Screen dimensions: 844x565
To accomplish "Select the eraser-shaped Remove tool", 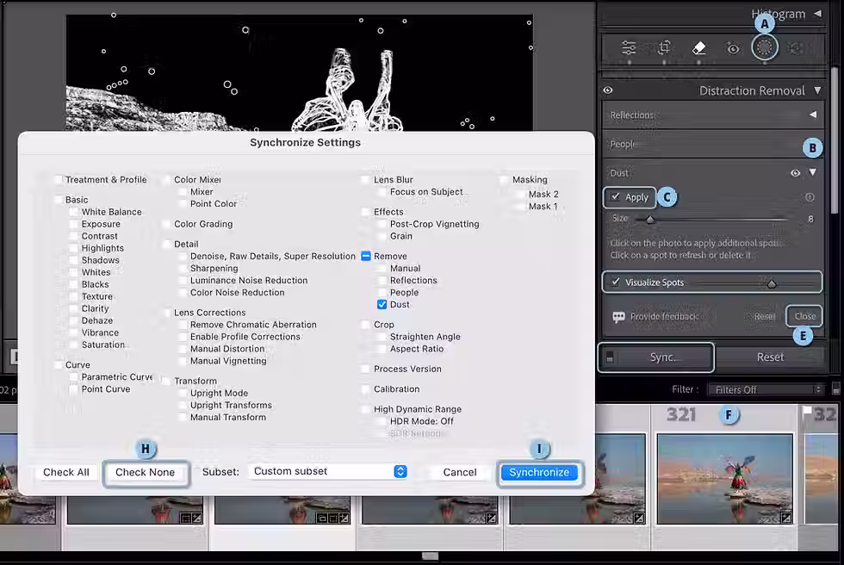I will click(698, 48).
